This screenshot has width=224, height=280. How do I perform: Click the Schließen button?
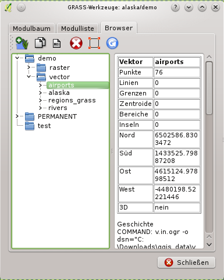tap(186, 263)
